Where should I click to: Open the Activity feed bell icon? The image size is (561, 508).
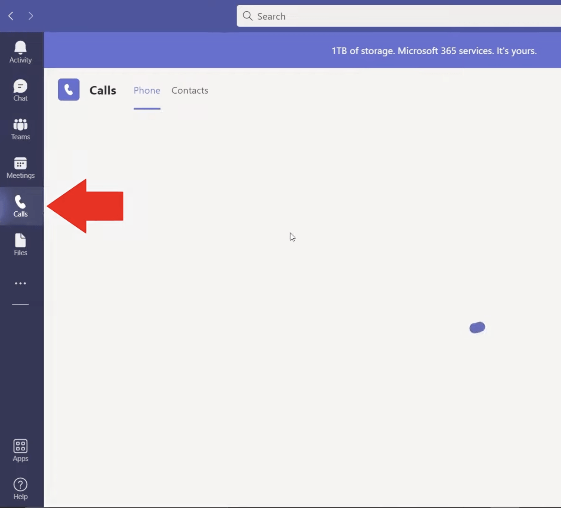20,52
